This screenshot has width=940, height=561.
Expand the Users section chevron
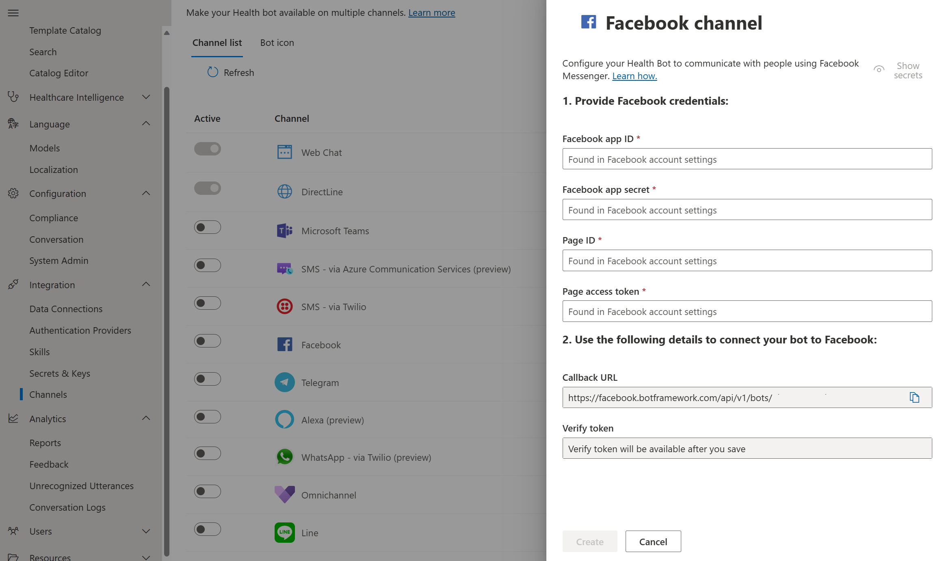coord(146,531)
